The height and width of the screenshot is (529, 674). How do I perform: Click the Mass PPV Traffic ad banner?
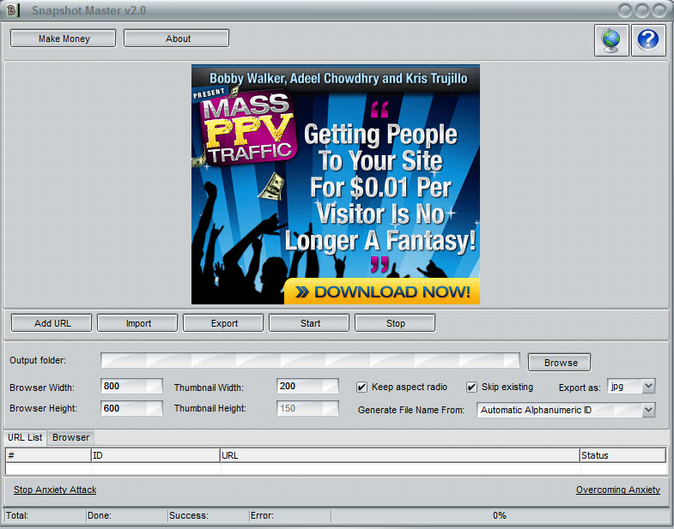336,184
